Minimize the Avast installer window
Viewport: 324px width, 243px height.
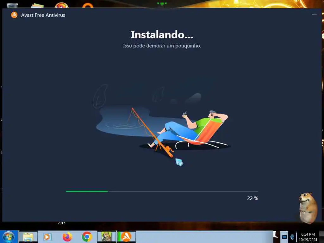pos(314,15)
